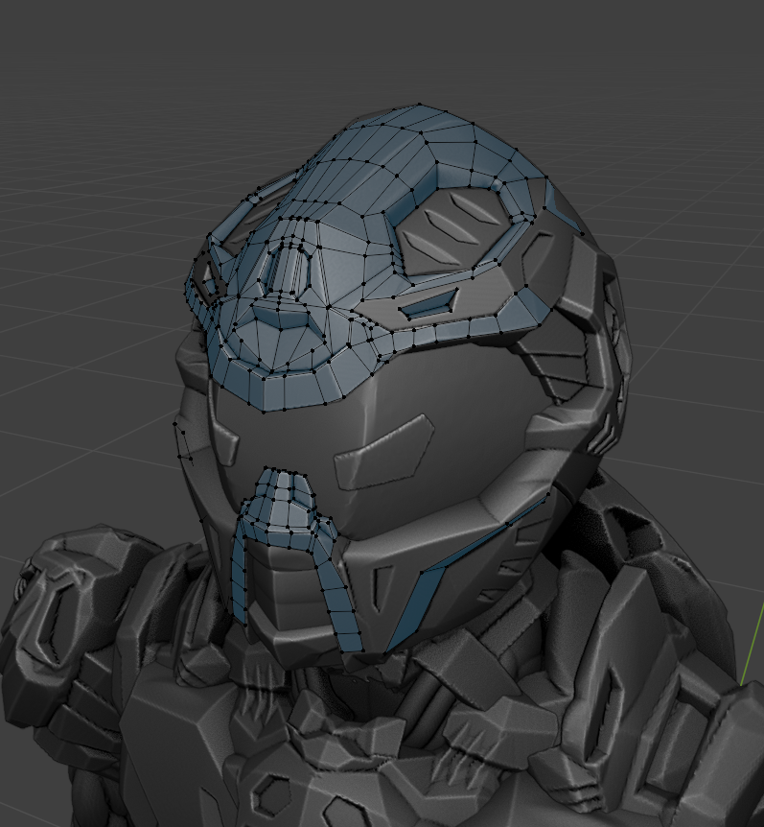
Task: Click the raised trapezoid plate on the visor
Action: coord(384,452)
